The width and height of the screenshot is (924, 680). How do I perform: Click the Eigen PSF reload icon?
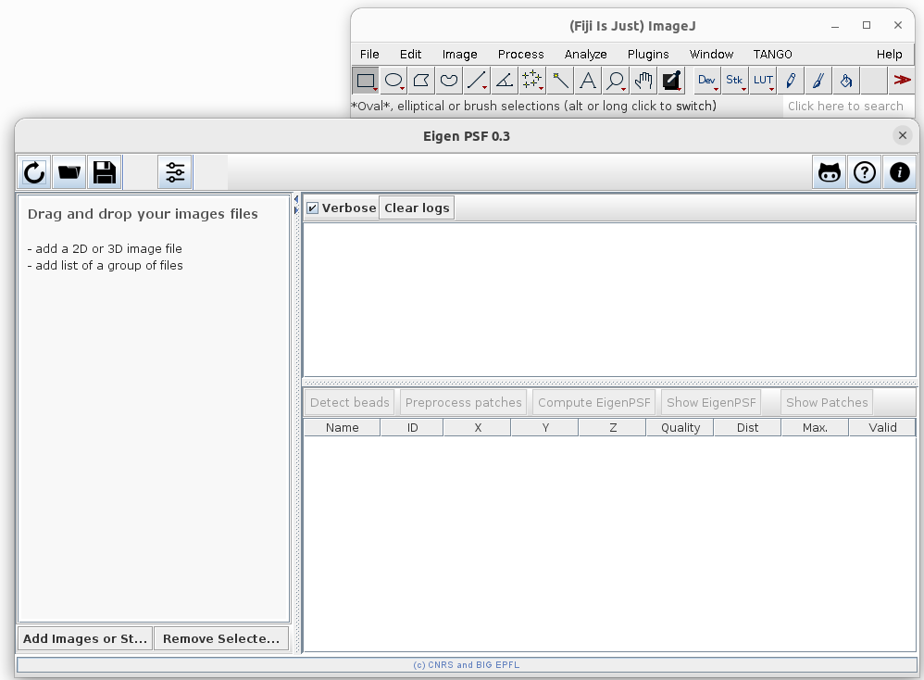tap(34, 172)
